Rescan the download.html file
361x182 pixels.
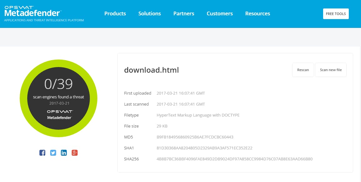pyautogui.click(x=303, y=70)
